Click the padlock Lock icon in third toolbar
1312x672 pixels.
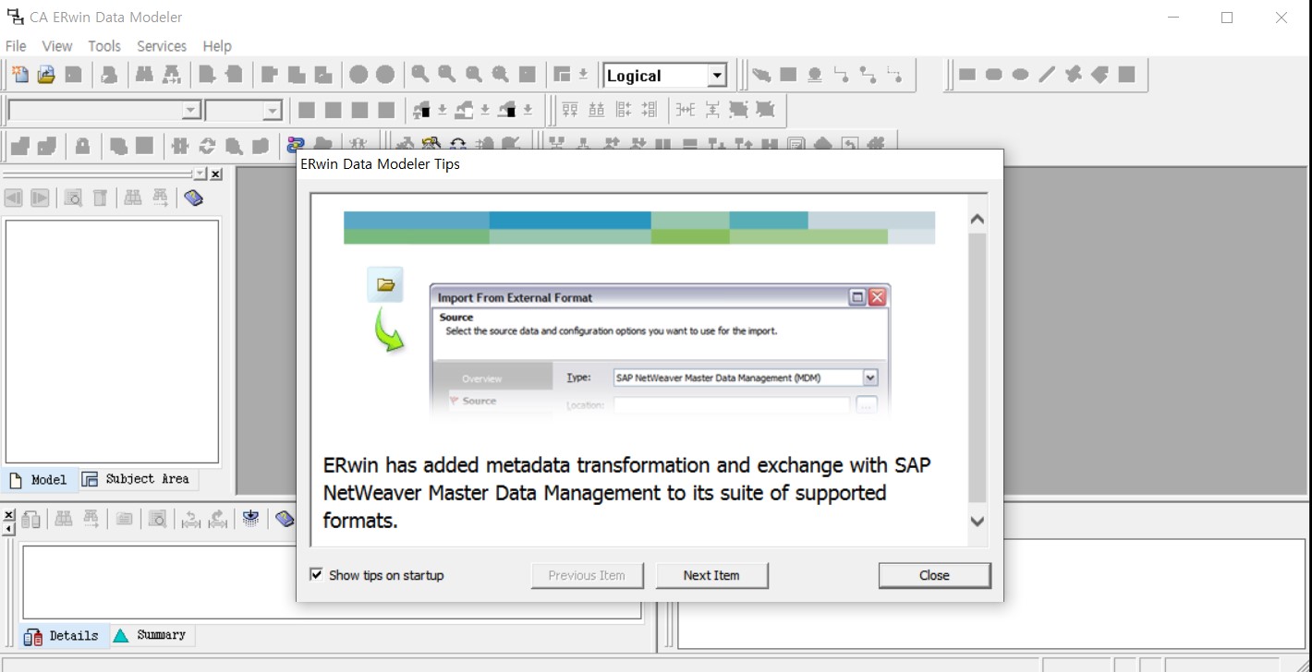(x=82, y=146)
